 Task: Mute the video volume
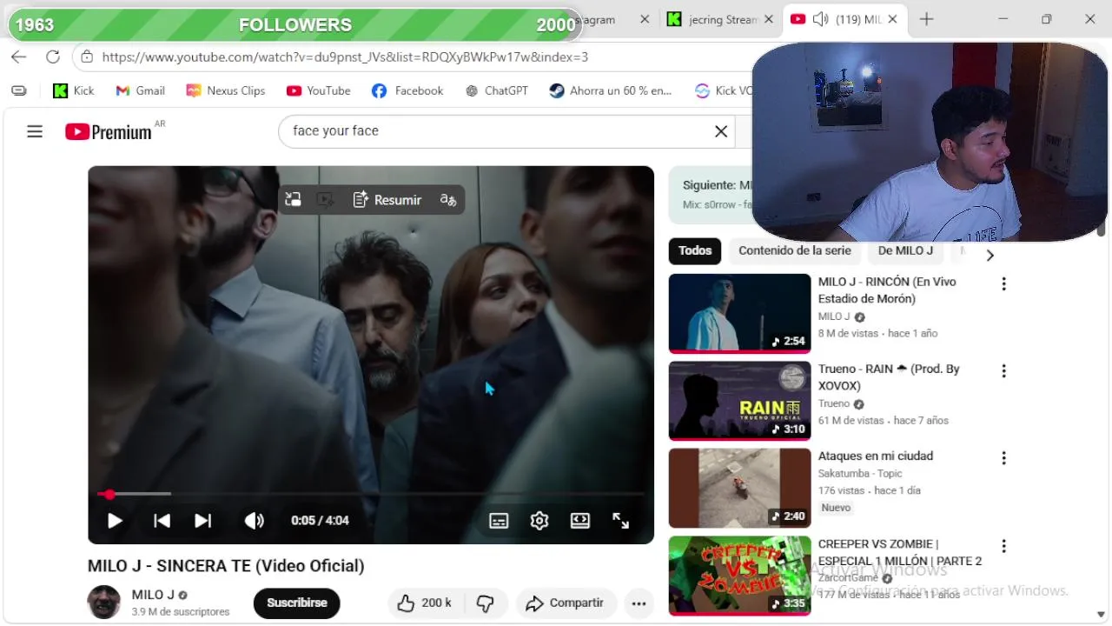point(254,521)
